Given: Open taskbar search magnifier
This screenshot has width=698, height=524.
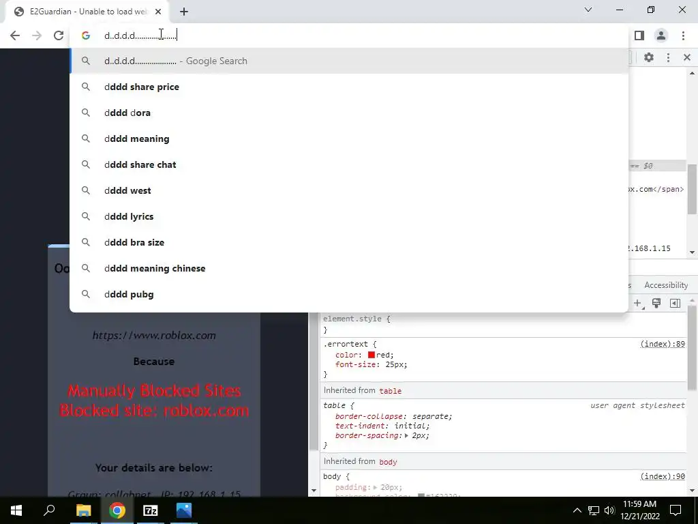Looking at the screenshot, I should click(x=49, y=510).
